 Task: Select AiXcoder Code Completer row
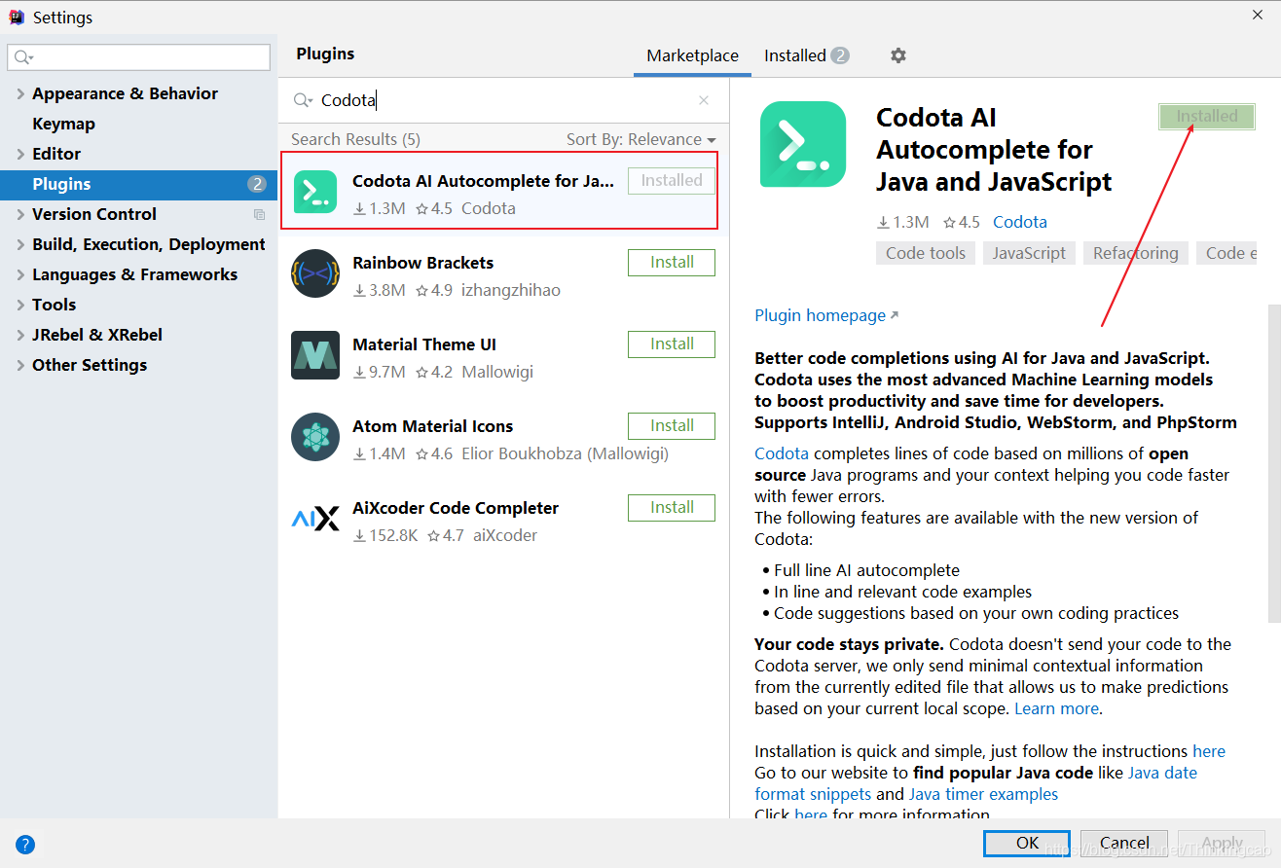point(503,520)
